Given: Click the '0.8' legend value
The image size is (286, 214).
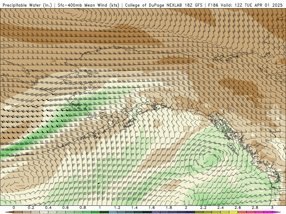Looking at the screenshot, I should point(83,208).
